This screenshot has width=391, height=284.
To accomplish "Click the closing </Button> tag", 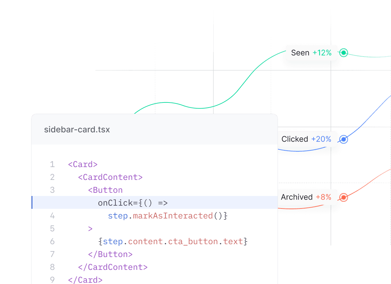I will click(x=110, y=254).
